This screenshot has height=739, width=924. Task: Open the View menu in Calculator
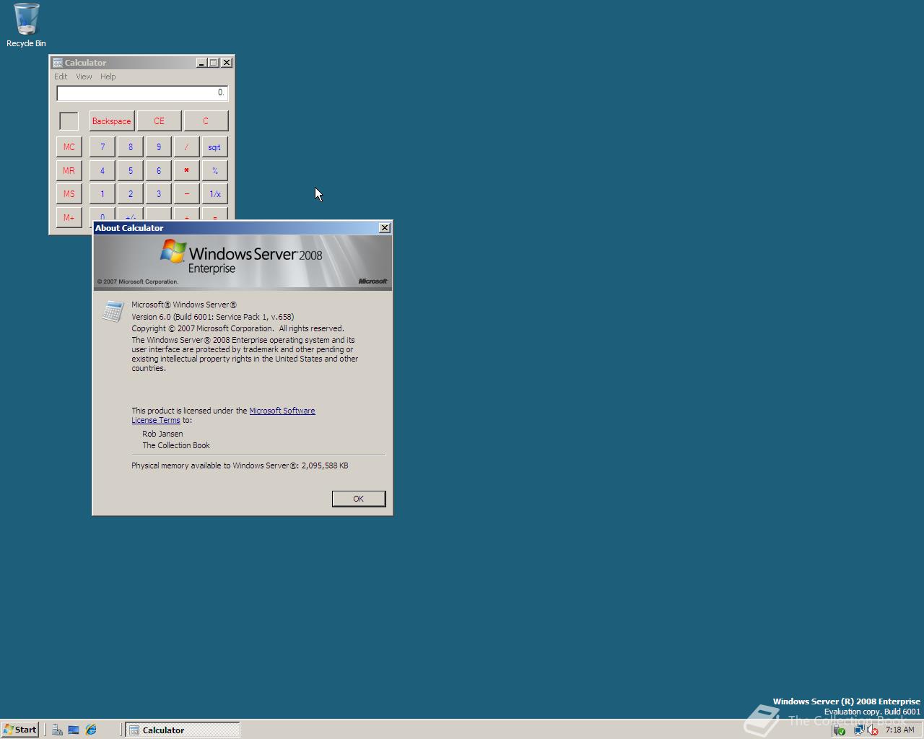tap(84, 76)
